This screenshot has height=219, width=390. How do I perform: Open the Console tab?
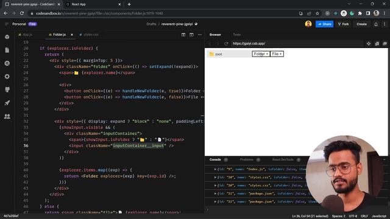[x=215, y=159]
